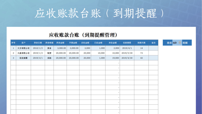Select the 应收金额 column header
202x114 pixels.
point(85,43)
